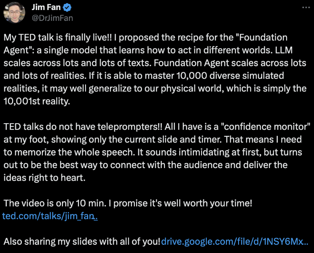This screenshot has height=253, width=314.
Task: Click the "ideas right to heart." text
Action: [x=39, y=177]
